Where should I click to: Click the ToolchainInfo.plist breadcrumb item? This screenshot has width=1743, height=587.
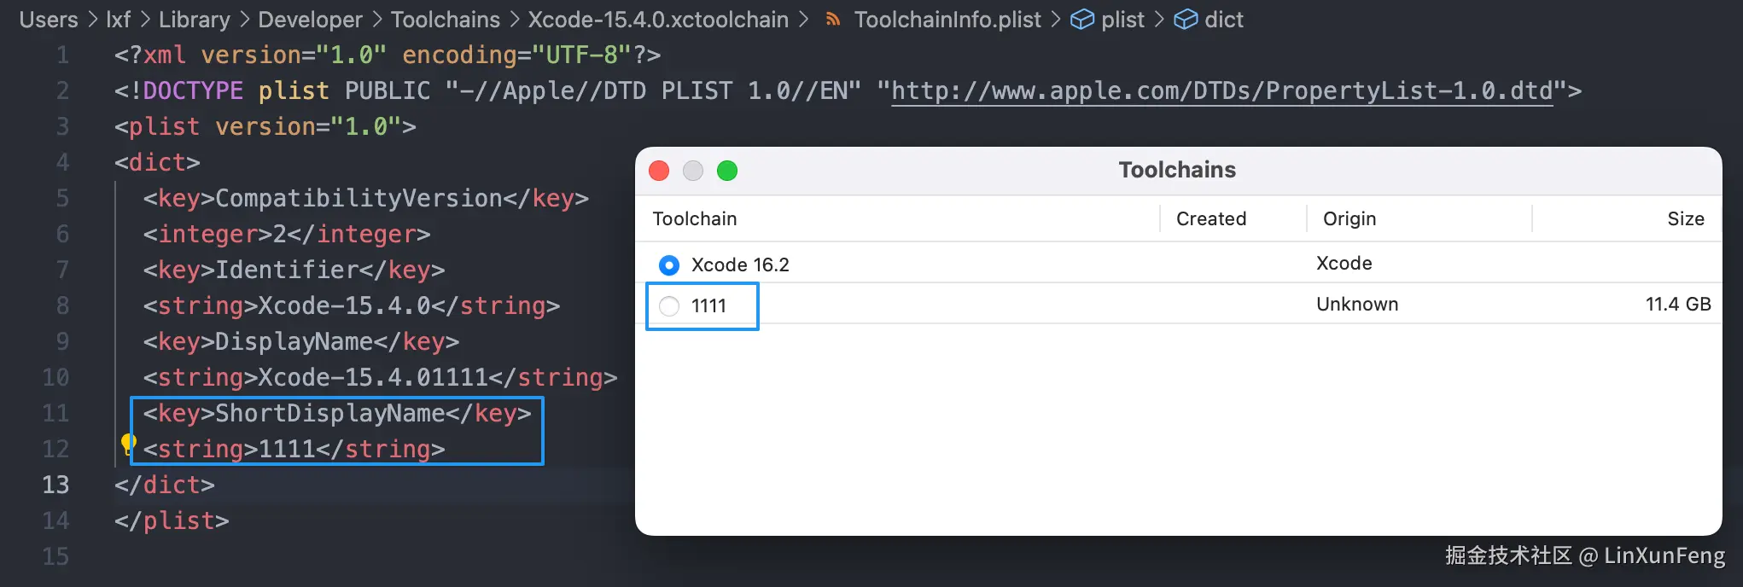947,20
